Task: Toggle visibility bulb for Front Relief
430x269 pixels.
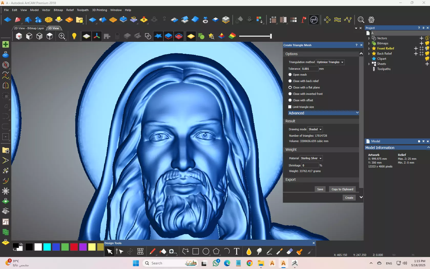Action: (427, 48)
